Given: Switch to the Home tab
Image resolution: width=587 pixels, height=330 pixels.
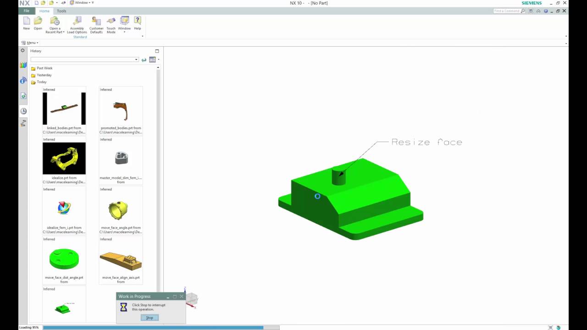Looking at the screenshot, I should 44,11.
